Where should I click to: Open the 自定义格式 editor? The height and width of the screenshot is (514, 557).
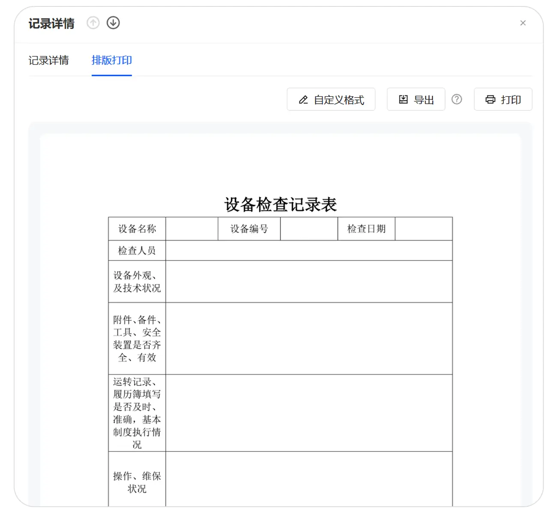[331, 99]
